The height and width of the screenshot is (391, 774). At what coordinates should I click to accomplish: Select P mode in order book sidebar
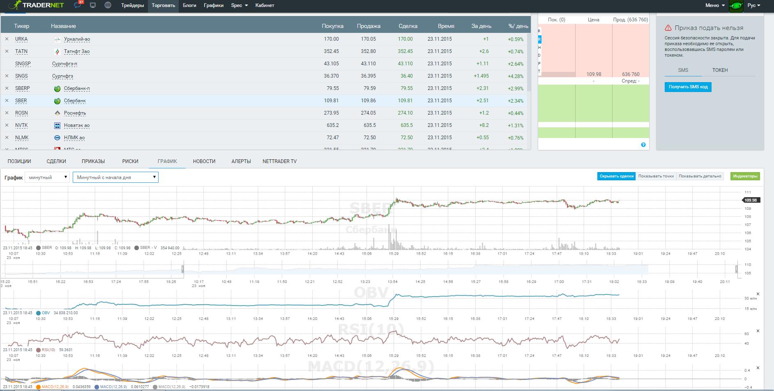[x=539, y=64]
